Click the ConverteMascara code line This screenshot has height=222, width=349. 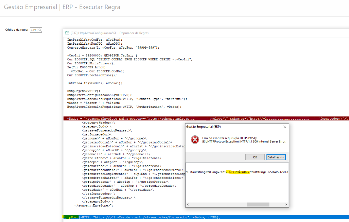click(113, 48)
